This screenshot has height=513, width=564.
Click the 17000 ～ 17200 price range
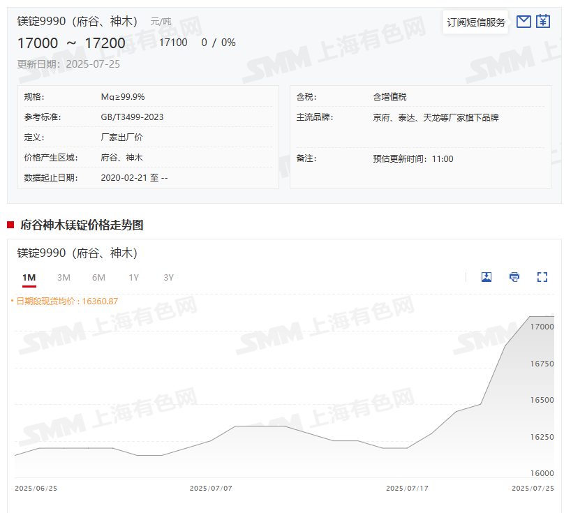(71, 43)
